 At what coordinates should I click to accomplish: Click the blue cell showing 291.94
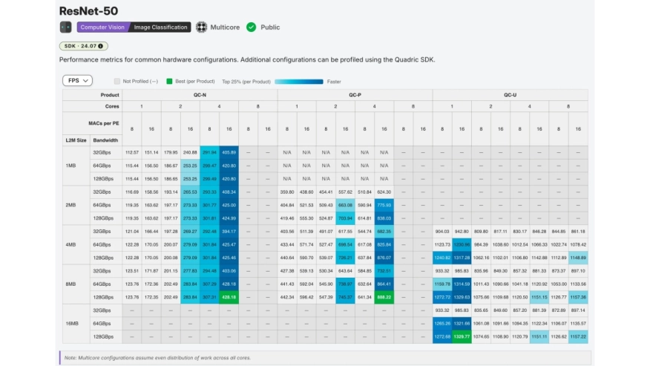[x=209, y=152]
